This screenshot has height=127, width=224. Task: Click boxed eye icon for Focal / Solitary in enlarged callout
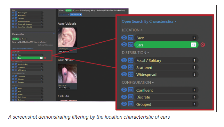click(131, 60)
